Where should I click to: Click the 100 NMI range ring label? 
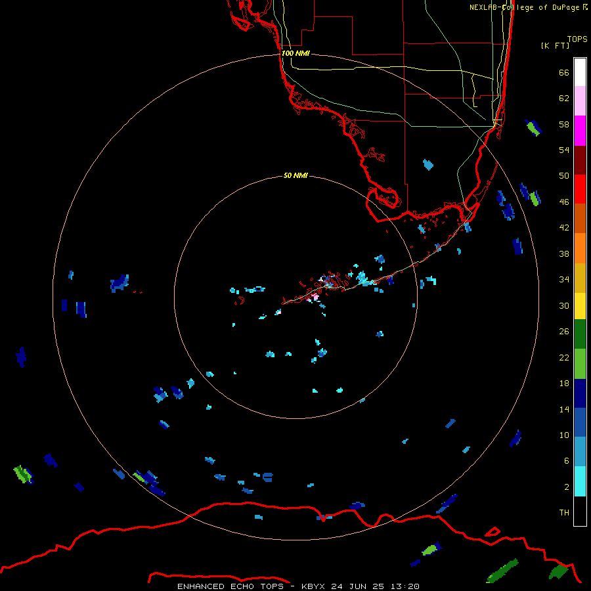pyautogui.click(x=295, y=53)
